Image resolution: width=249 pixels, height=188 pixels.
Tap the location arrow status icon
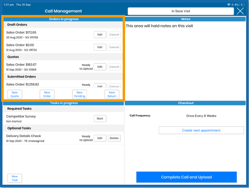click(232, 4)
